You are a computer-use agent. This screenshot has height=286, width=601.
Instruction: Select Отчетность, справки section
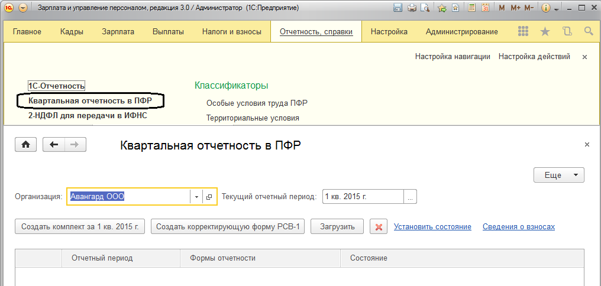(x=316, y=32)
